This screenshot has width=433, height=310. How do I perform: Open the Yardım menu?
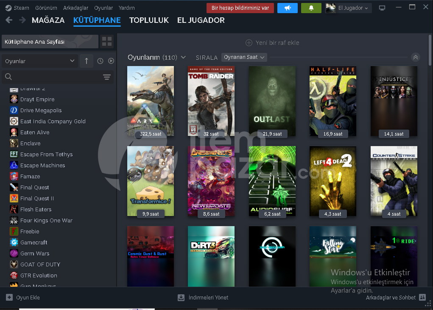point(127,8)
